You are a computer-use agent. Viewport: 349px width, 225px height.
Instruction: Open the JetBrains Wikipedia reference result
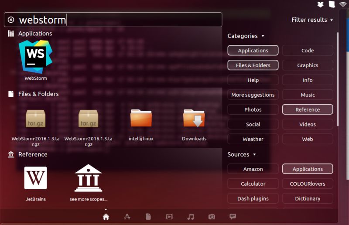[36, 178]
